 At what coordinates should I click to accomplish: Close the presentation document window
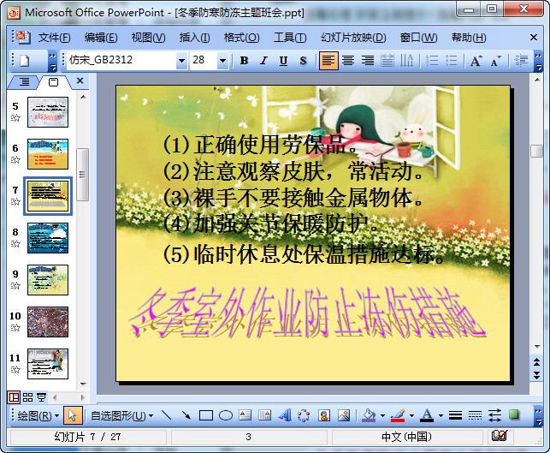tap(534, 37)
